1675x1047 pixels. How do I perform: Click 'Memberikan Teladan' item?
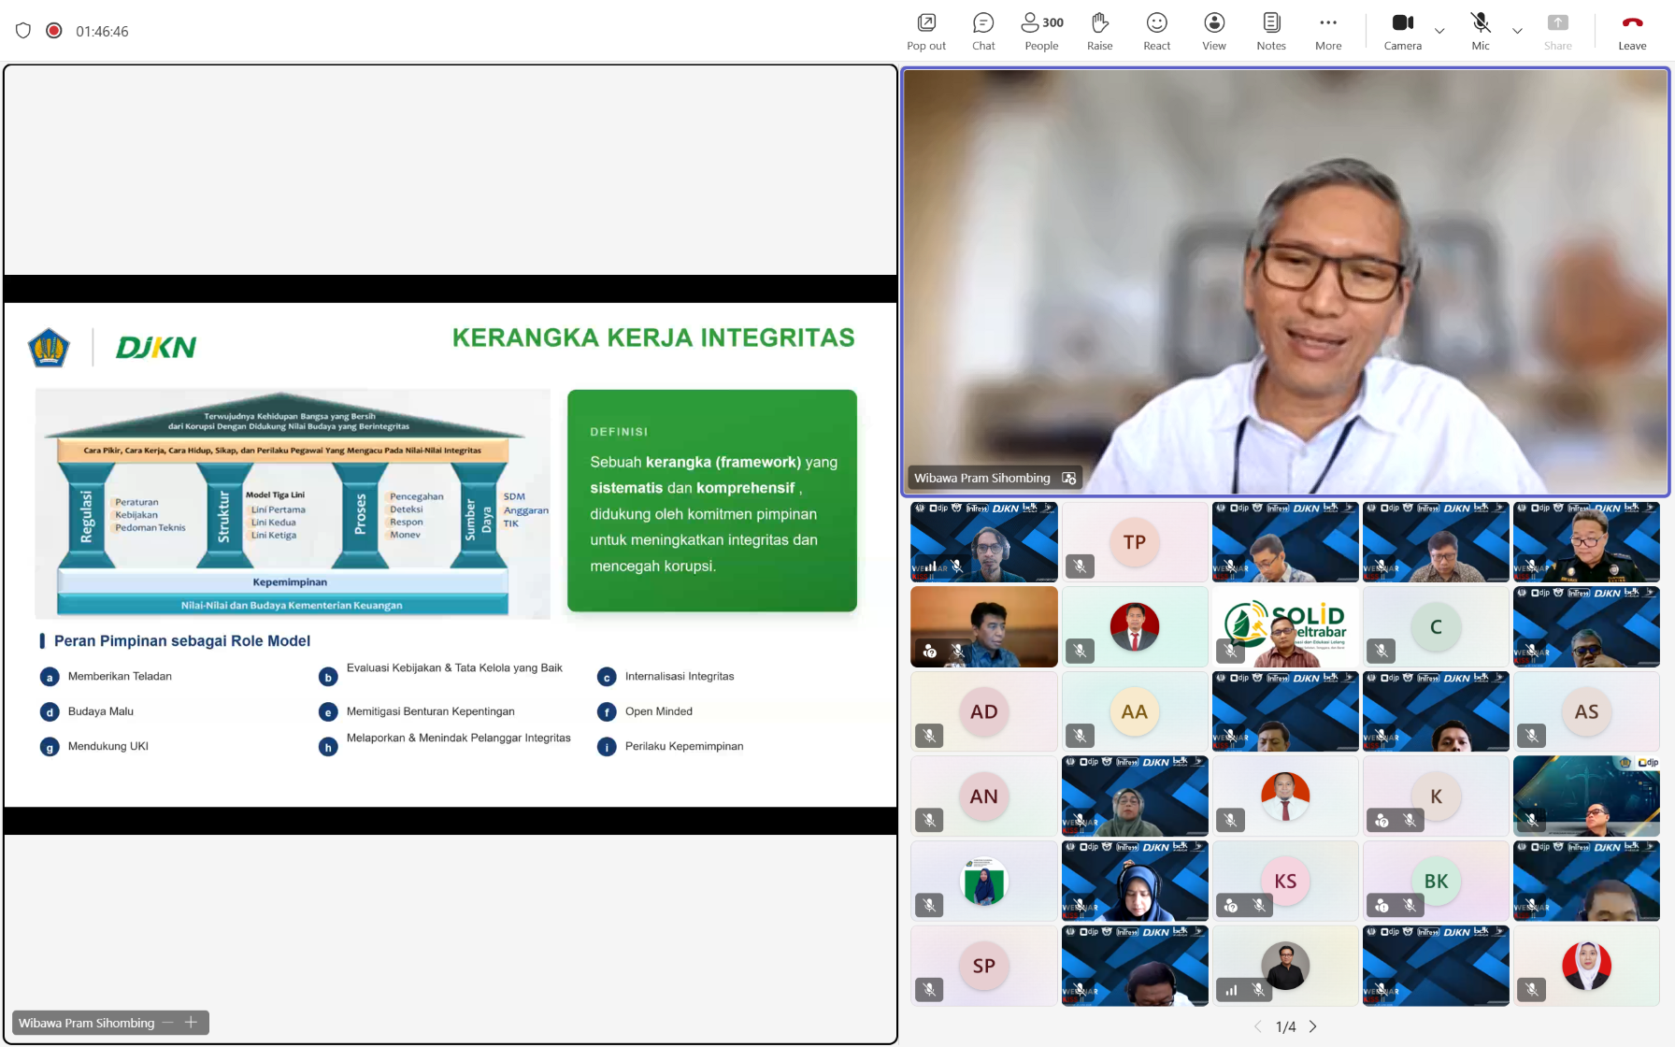[120, 676]
